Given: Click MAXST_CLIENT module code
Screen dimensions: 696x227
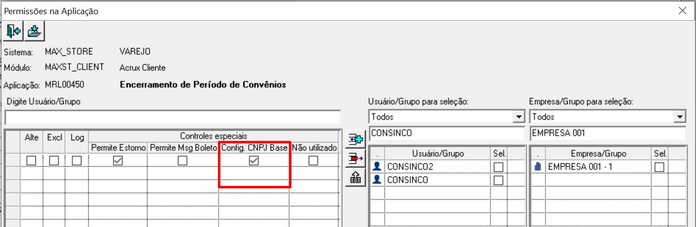Looking at the screenshot, I should pyautogui.click(x=74, y=68).
